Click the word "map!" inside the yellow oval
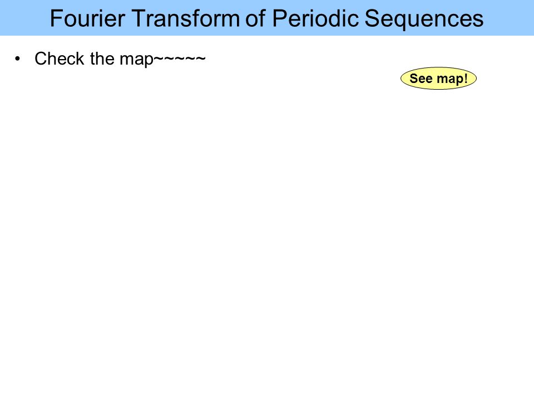 (452, 79)
